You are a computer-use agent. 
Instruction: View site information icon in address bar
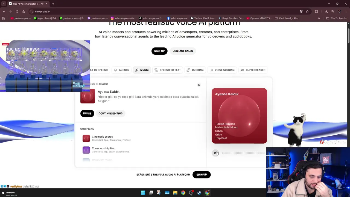click(x=31, y=11)
